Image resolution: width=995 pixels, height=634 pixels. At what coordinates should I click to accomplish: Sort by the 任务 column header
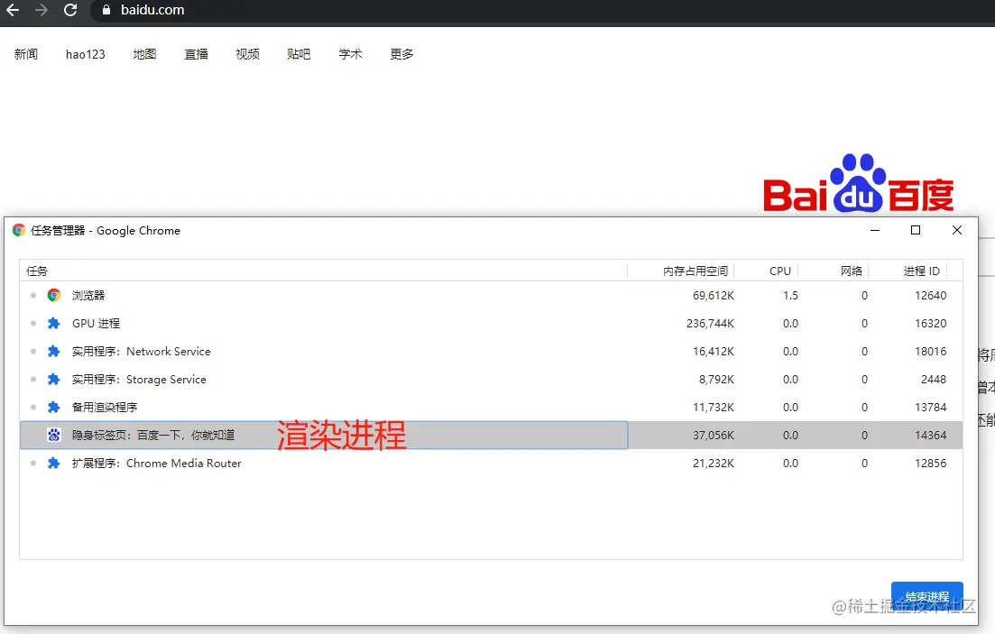tap(324, 271)
